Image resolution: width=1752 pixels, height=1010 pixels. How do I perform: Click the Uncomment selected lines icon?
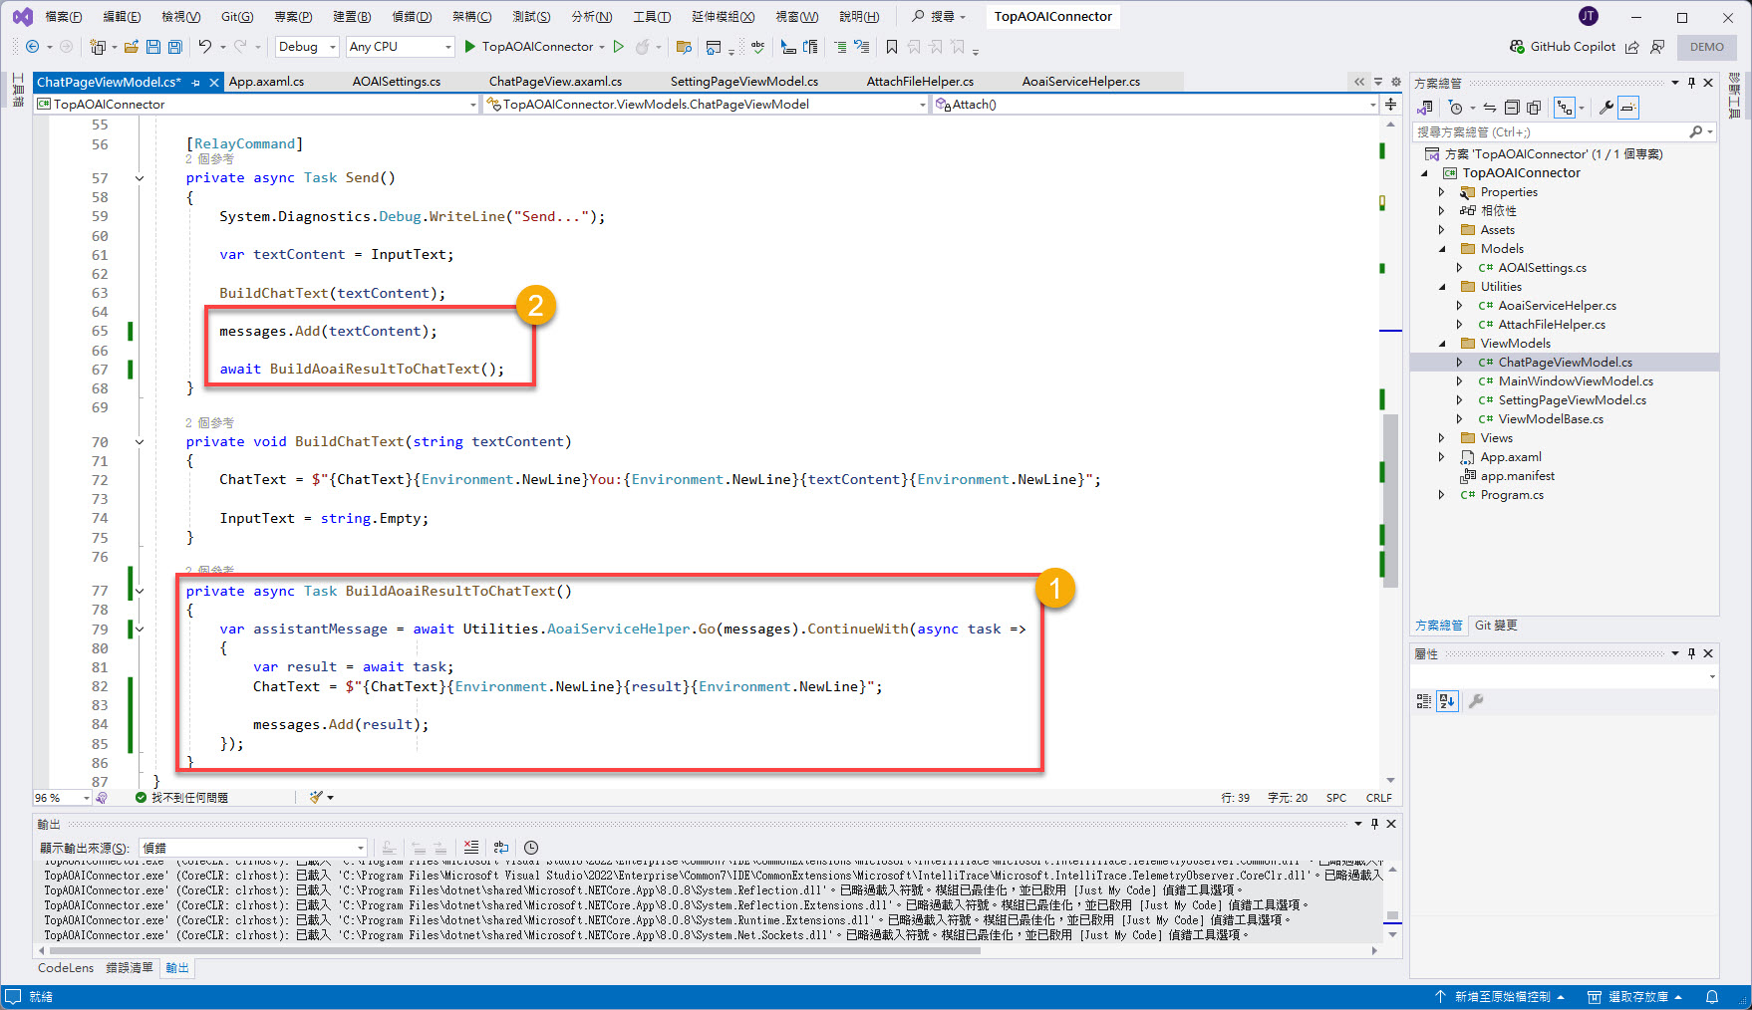coord(862,47)
